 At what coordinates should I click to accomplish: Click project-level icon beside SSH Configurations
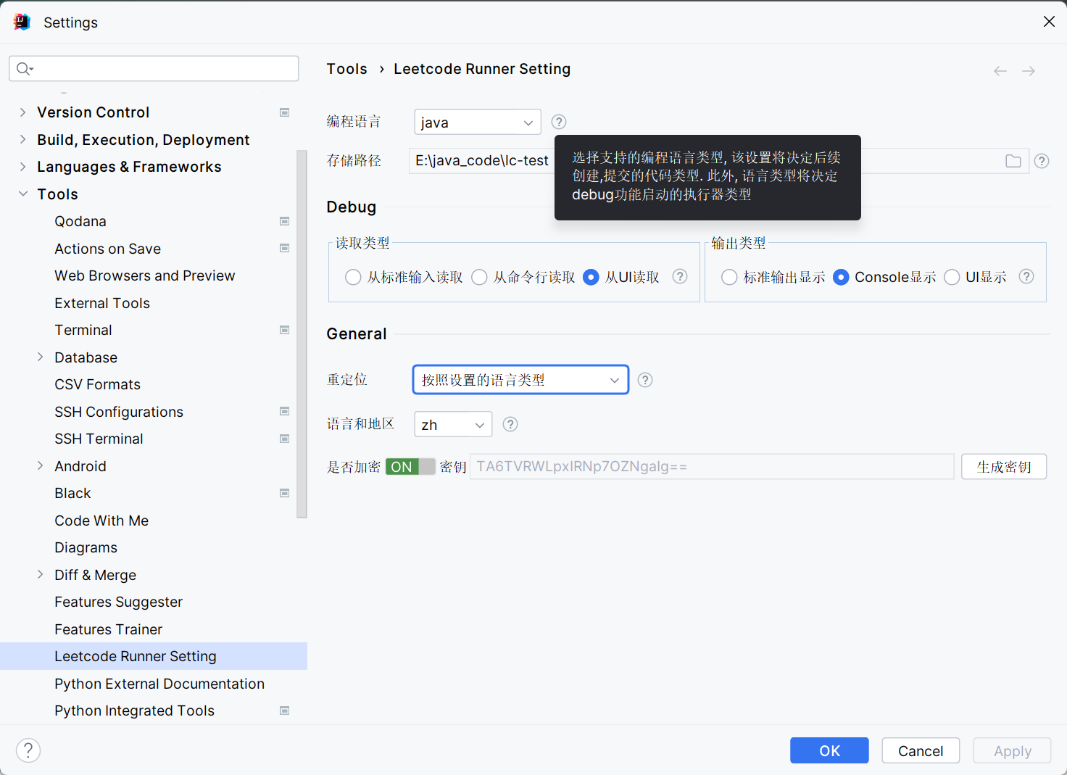point(285,411)
